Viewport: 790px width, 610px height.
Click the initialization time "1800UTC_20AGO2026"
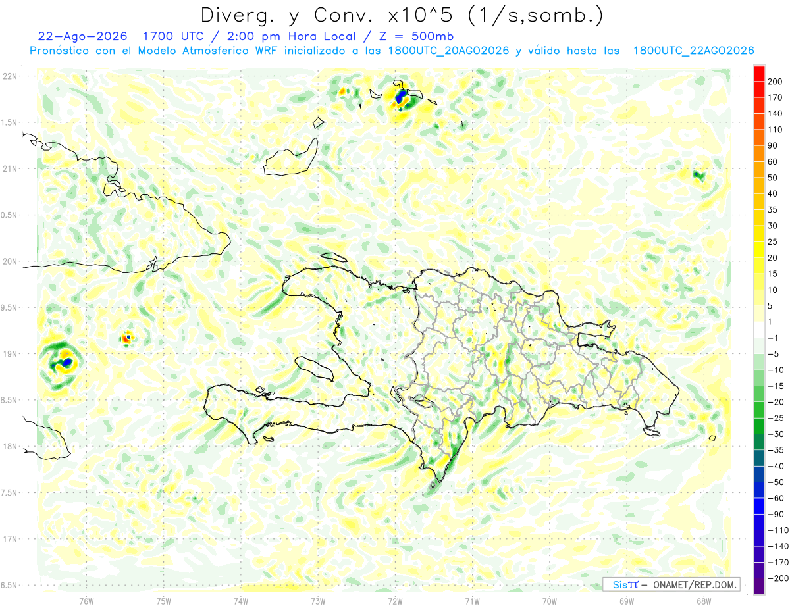[447, 51]
